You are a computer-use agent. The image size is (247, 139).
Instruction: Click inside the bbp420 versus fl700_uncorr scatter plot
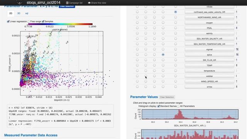click(x=62, y=63)
